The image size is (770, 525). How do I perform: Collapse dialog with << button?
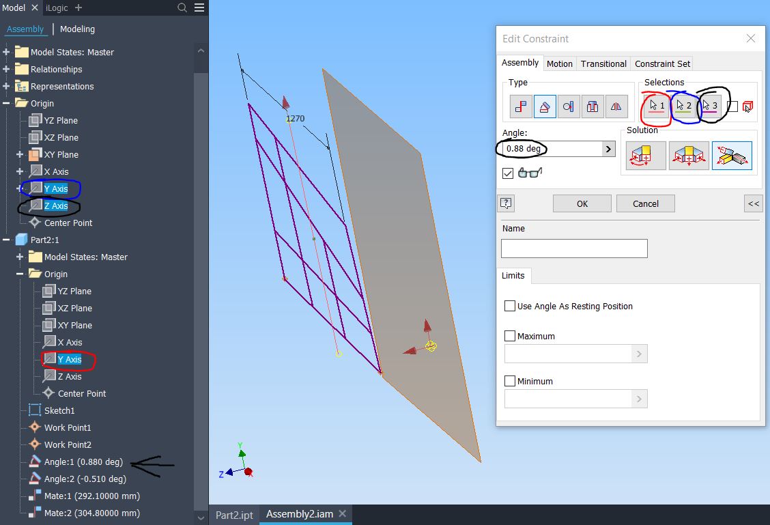[754, 203]
